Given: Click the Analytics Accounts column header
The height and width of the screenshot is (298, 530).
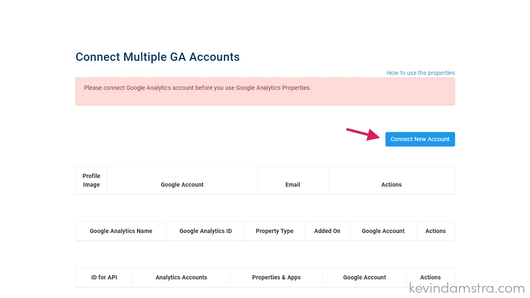Looking at the screenshot, I should (181, 277).
